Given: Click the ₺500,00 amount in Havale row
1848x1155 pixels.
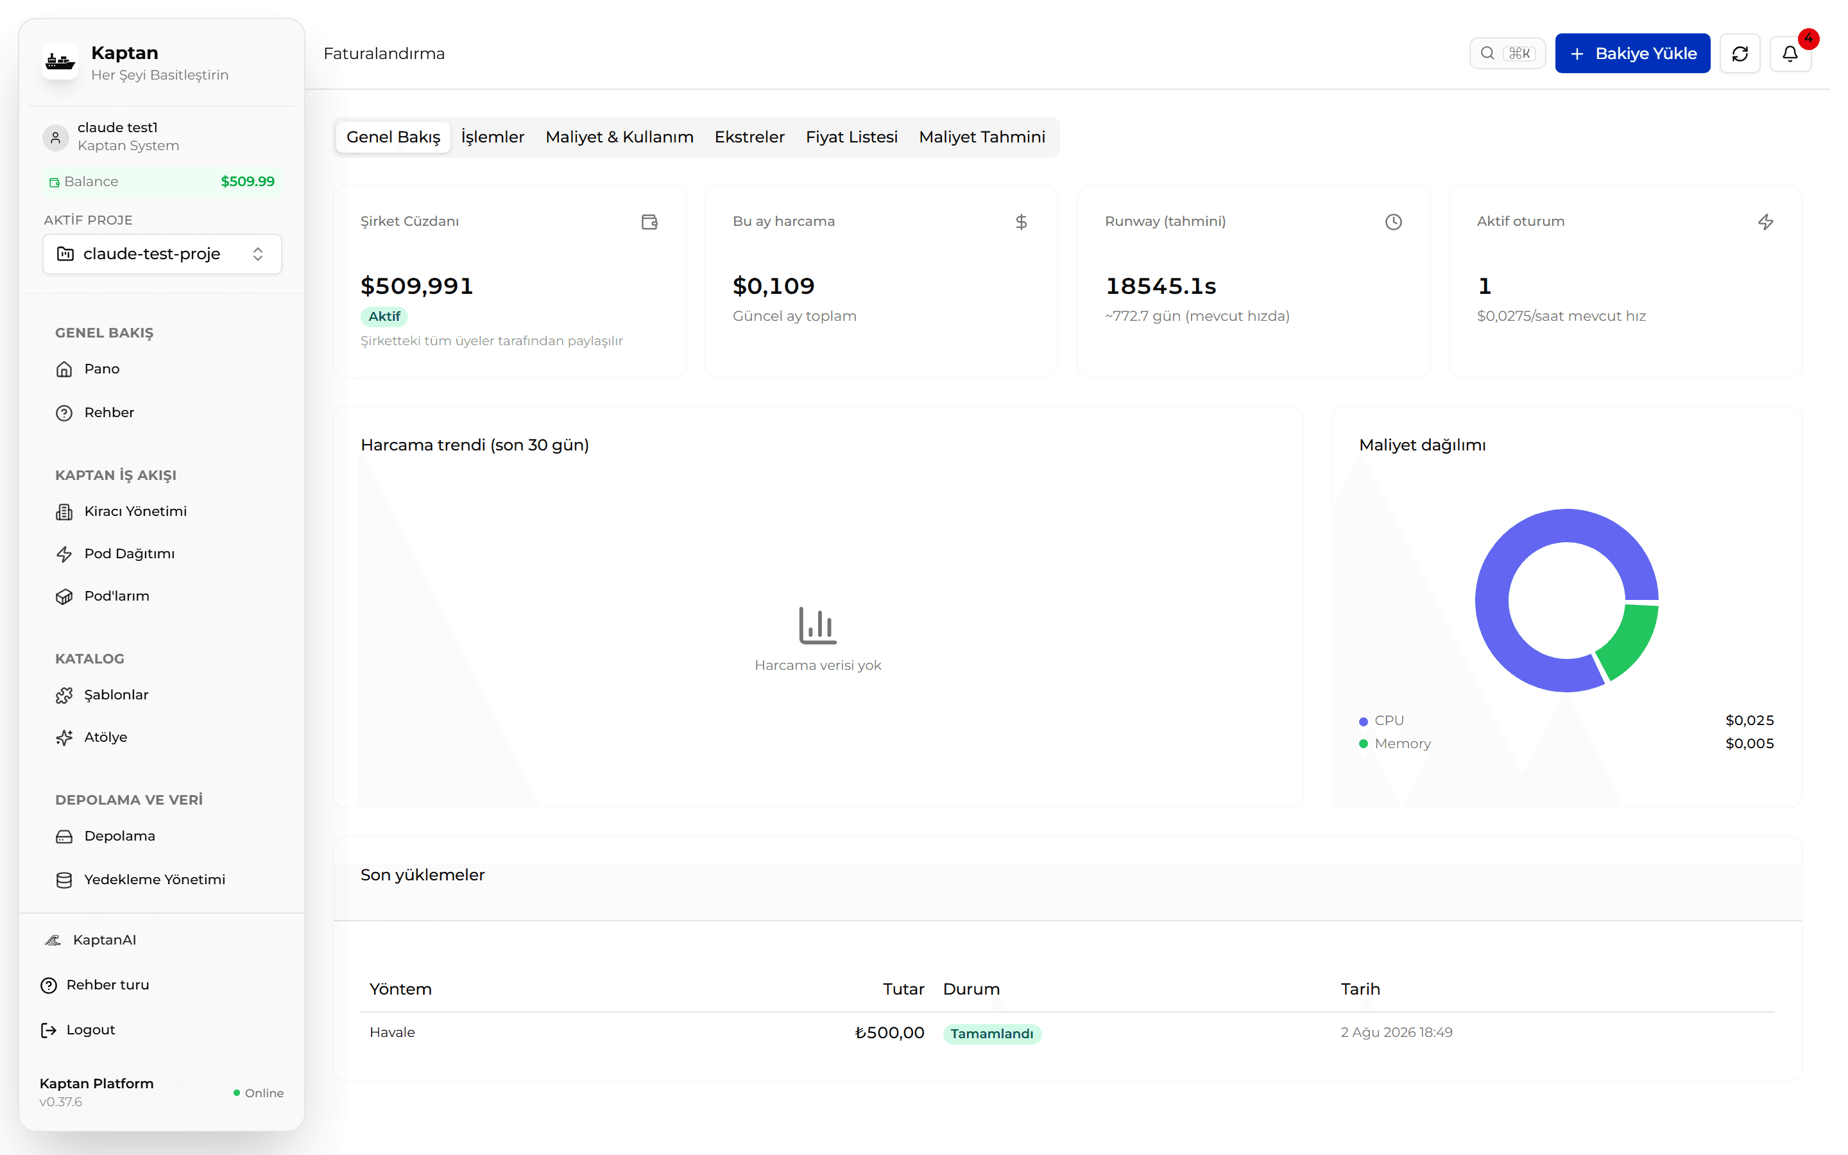Looking at the screenshot, I should tap(889, 1033).
